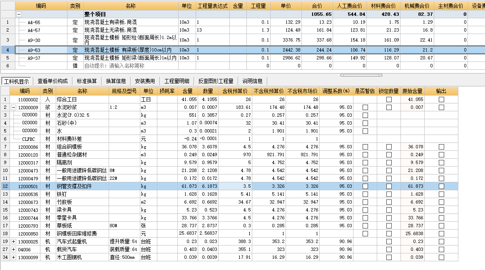This screenshot has width=485, height=270.
Task: Switch to the 反查图形工程量 tab
Action: [x=216, y=81]
